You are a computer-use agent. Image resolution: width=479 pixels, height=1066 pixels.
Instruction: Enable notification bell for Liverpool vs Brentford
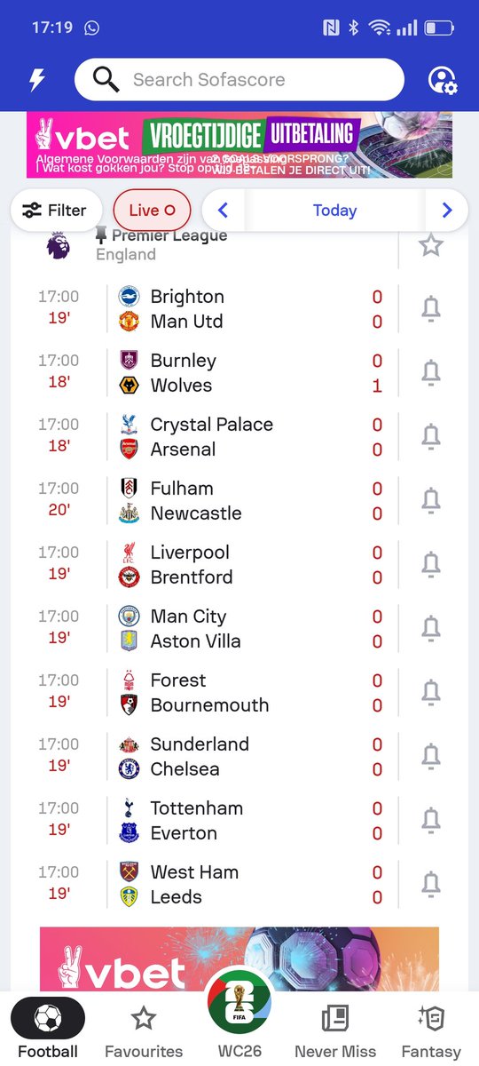click(431, 565)
